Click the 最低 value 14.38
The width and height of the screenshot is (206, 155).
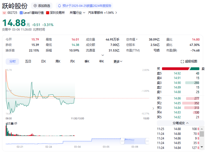[75, 45]
